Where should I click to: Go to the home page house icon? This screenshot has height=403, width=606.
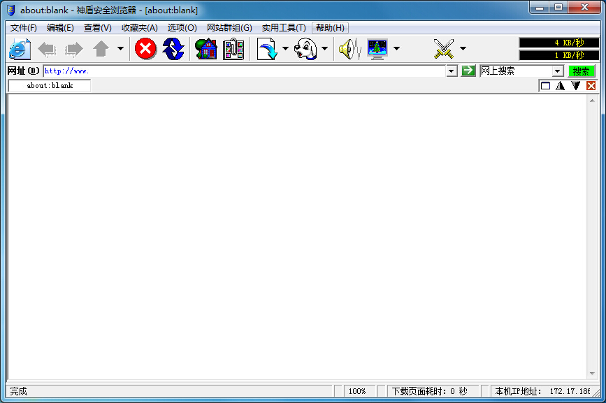coord(205,49)
